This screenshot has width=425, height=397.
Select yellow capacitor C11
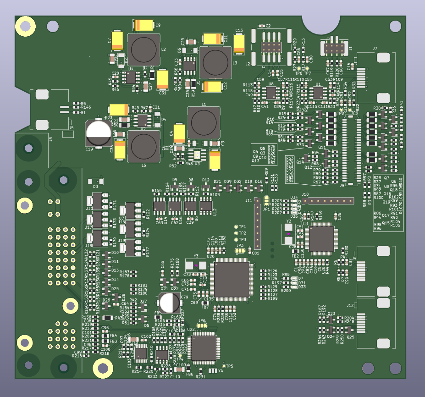[213, 39]
